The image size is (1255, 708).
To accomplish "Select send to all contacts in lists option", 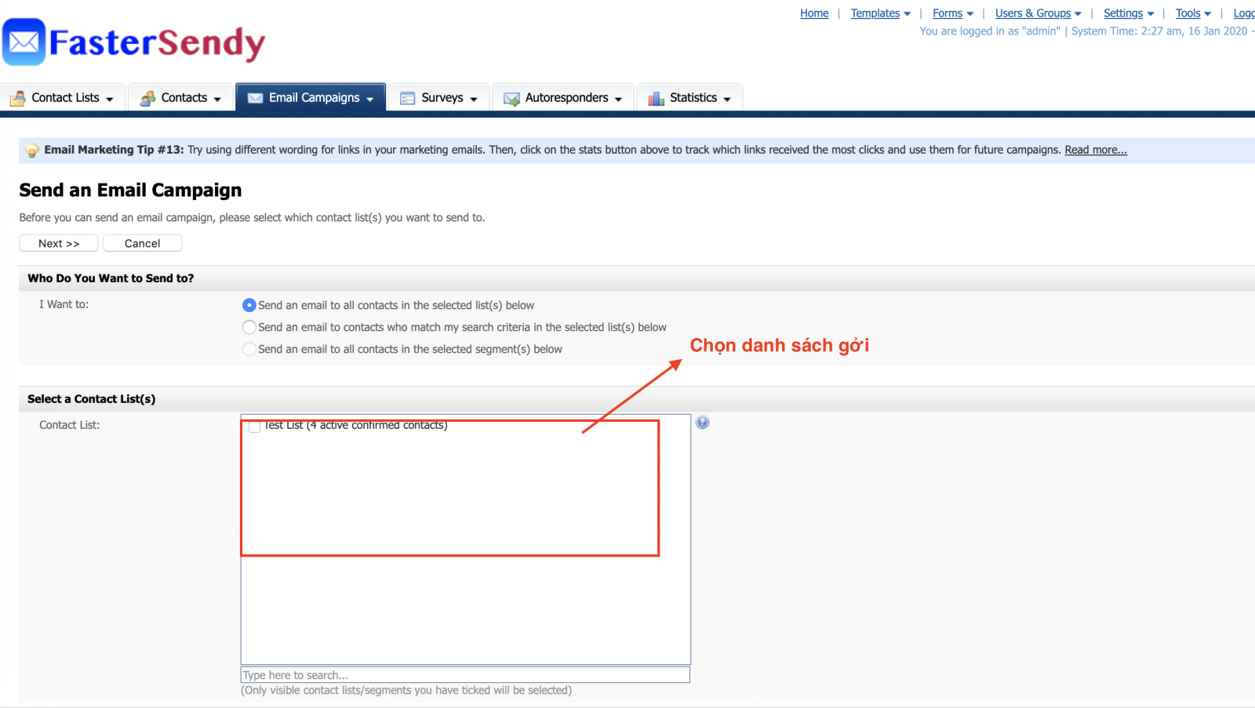I will tap(249, 305).
